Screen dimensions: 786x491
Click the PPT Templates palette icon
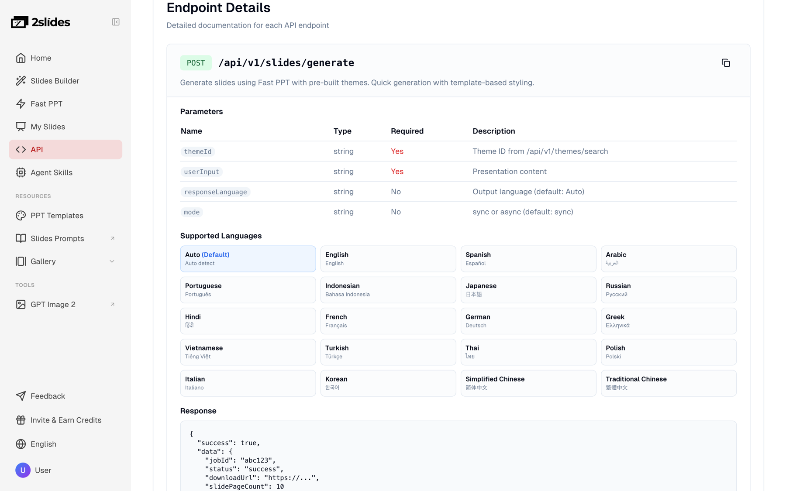tap(21, 216)
